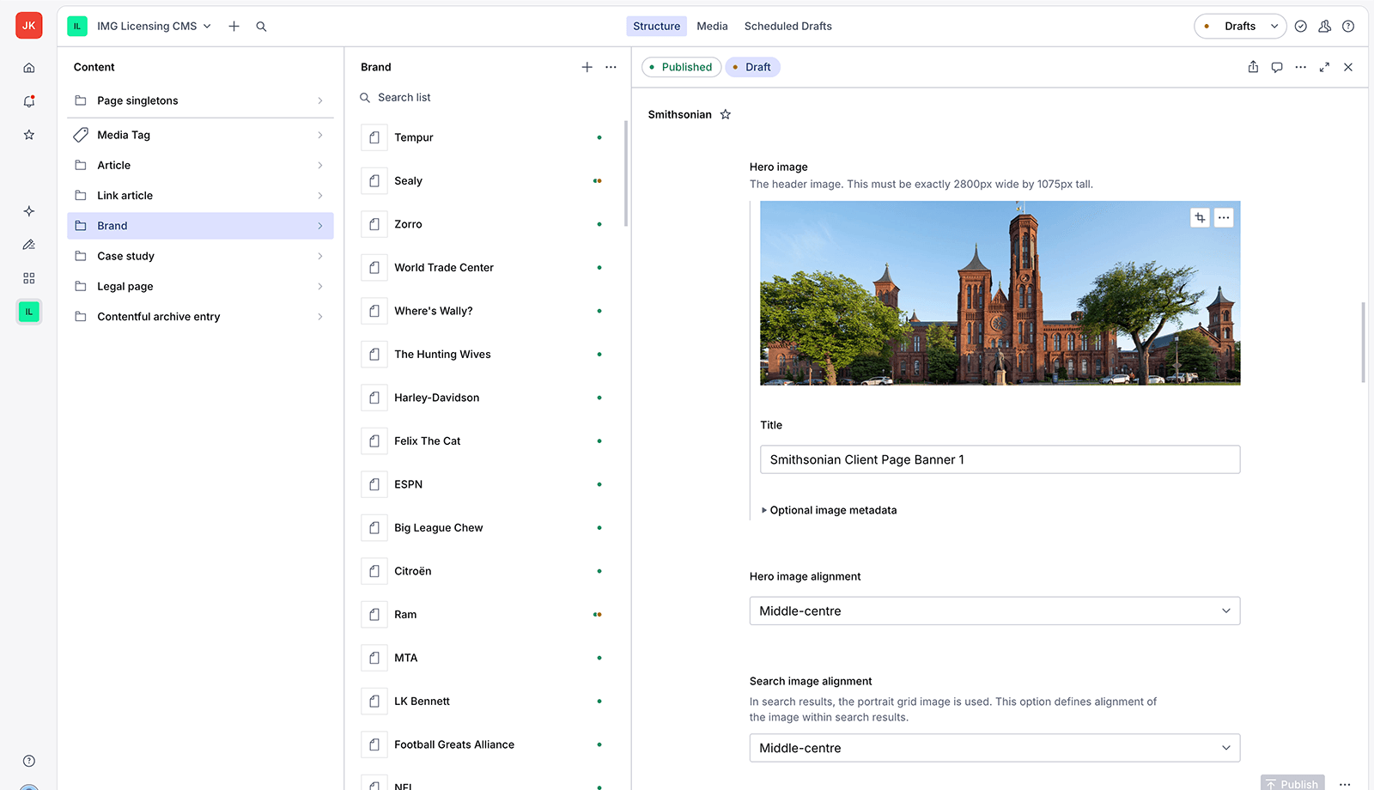Click the Smithsonian castle hero image

click(1000, 293)
